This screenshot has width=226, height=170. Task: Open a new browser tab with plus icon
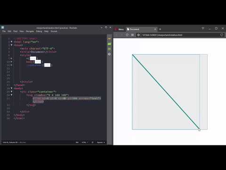(160, 29)
